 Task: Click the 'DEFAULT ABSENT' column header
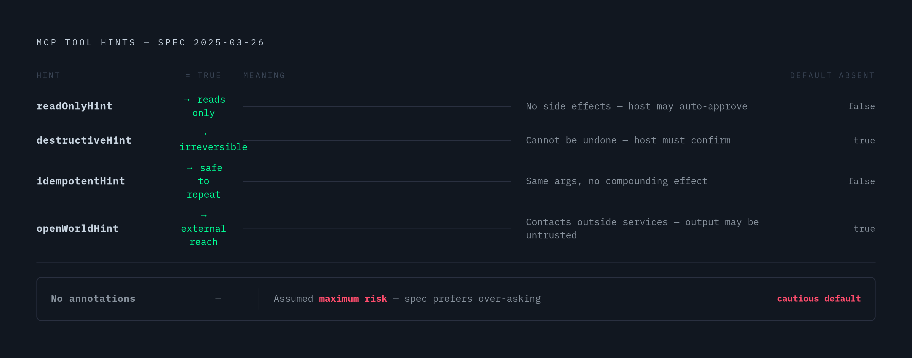[832, 76]
